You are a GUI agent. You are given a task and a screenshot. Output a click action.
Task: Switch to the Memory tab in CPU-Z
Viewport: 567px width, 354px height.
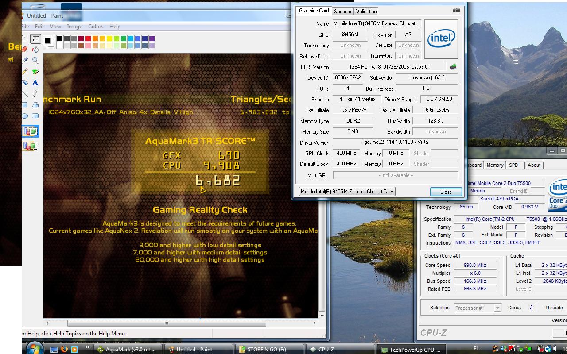[495, 165]
